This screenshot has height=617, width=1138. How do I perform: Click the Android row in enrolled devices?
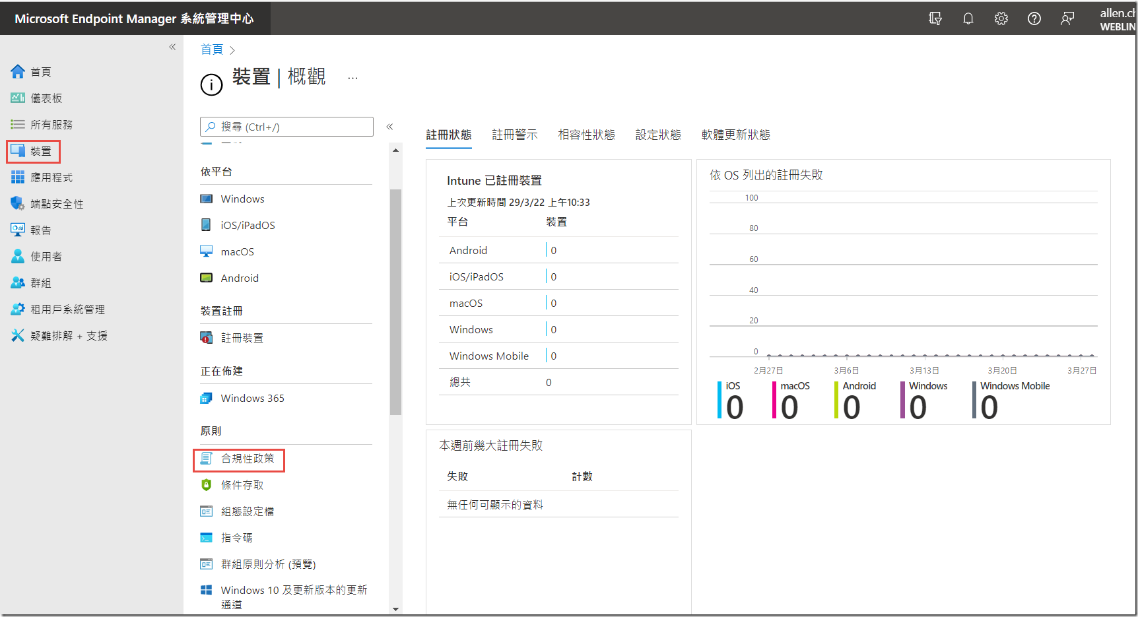pyautogui.click(x=558, y=250)
